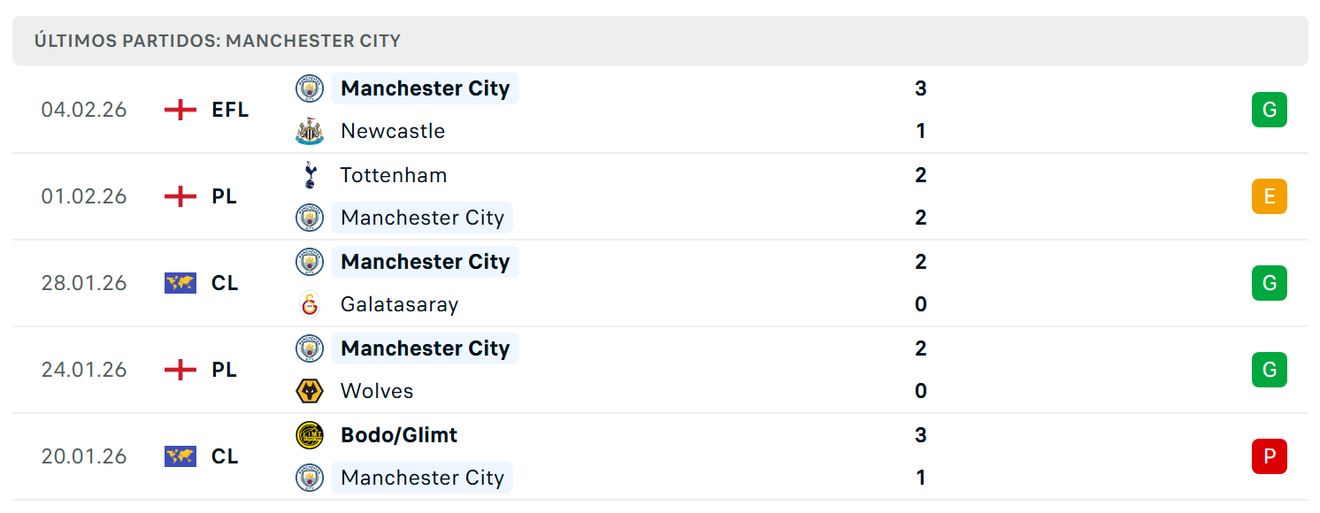Click the green G badge for Wolves match
1320x513 pixels.
(1270, 370)
